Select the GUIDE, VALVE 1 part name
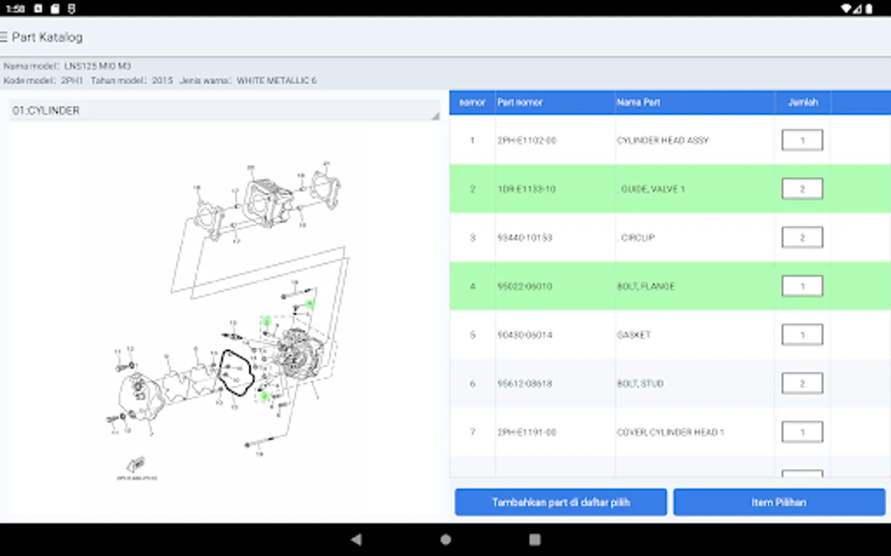The image size is (891, 556). [x=653, y=189]
